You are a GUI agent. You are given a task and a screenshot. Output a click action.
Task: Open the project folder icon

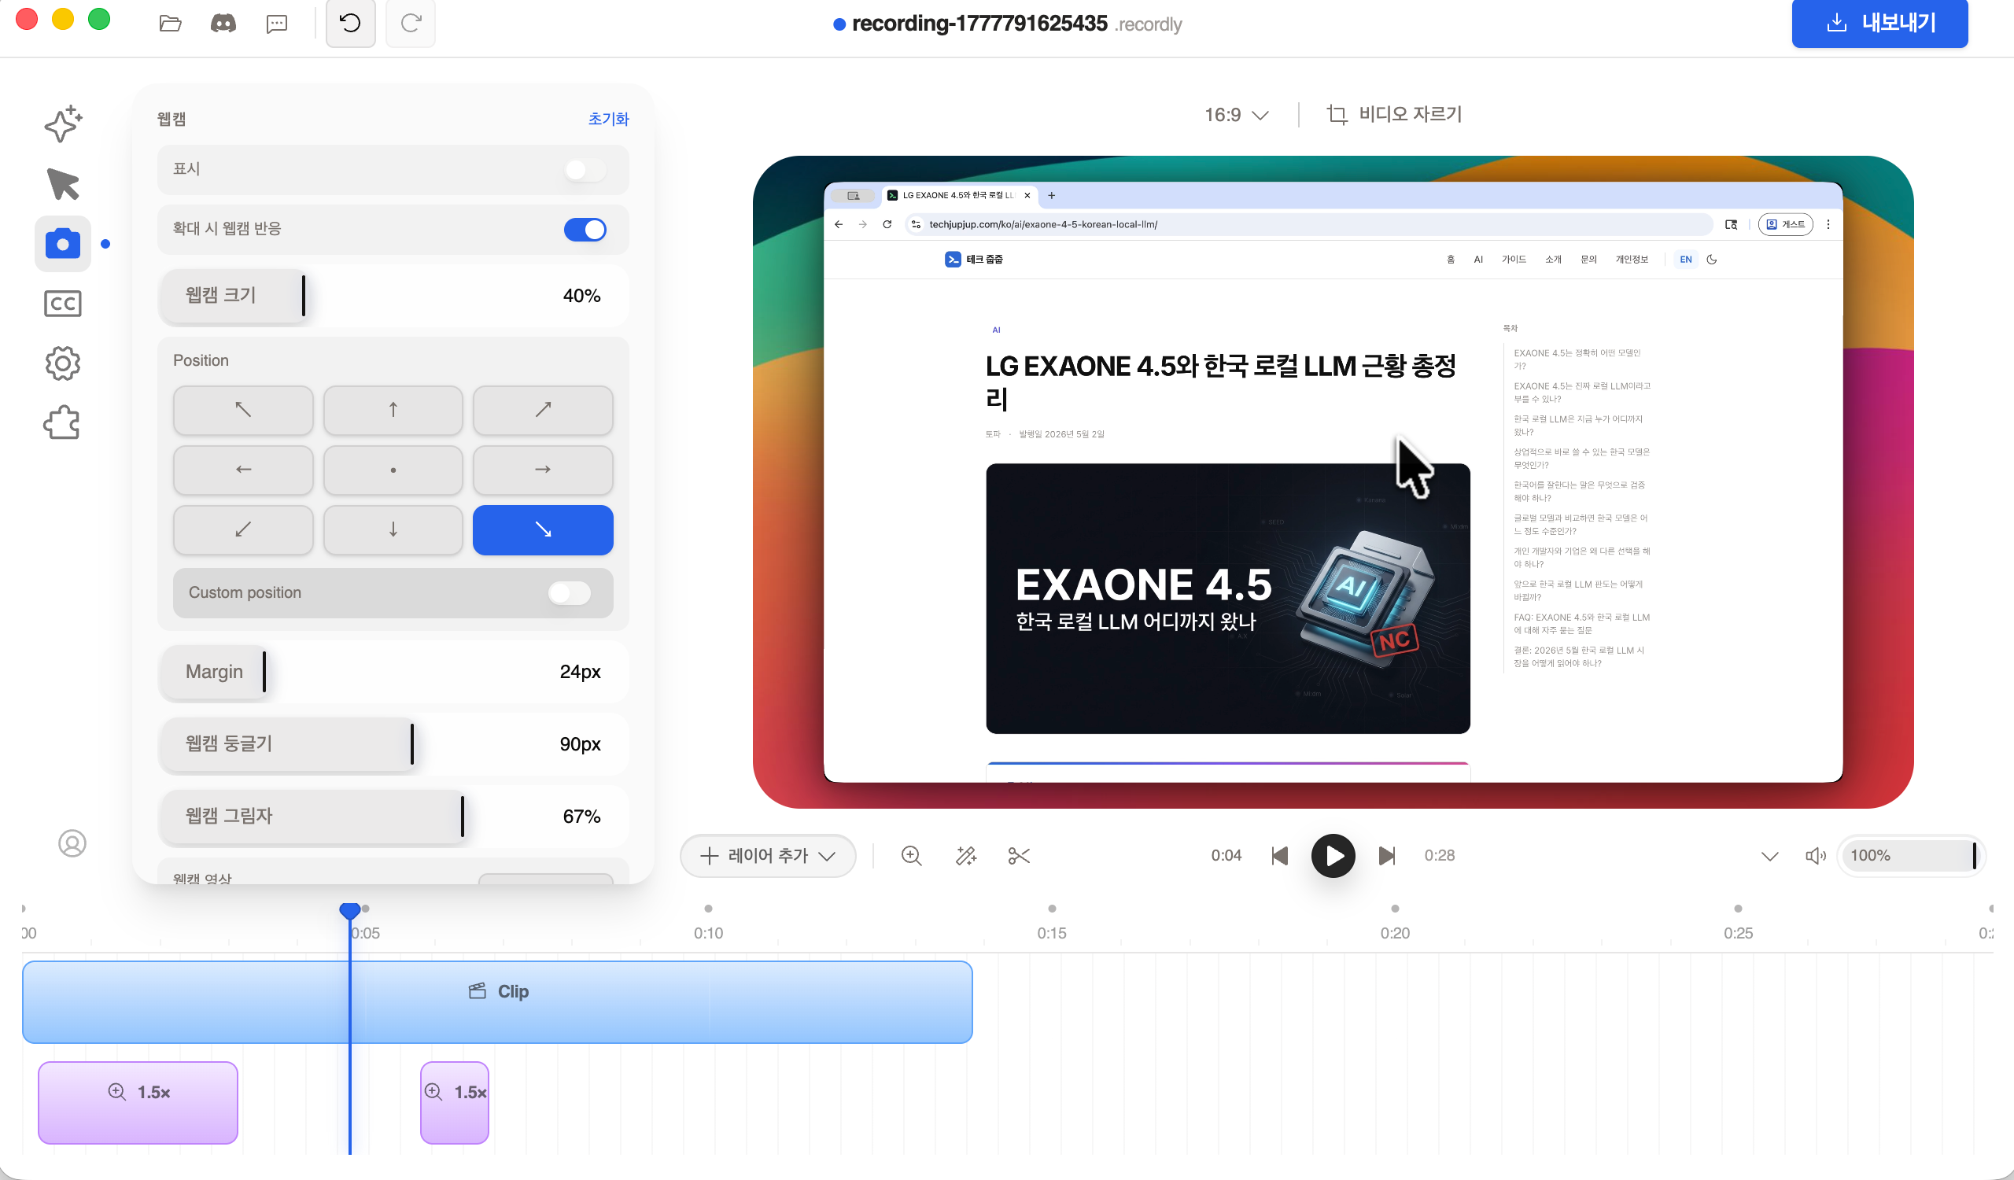coord(170,23)
